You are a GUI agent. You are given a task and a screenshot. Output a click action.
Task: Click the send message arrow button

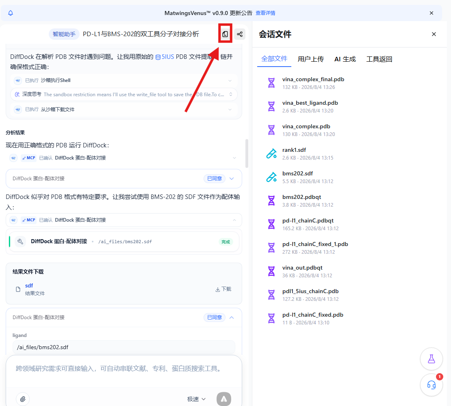tap(224, 399)
